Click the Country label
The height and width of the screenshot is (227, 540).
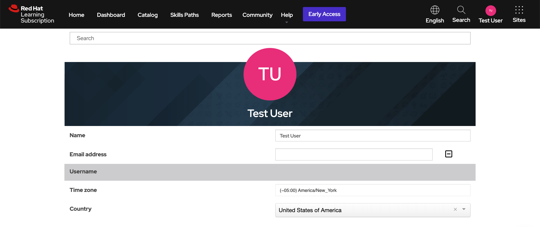80,209
